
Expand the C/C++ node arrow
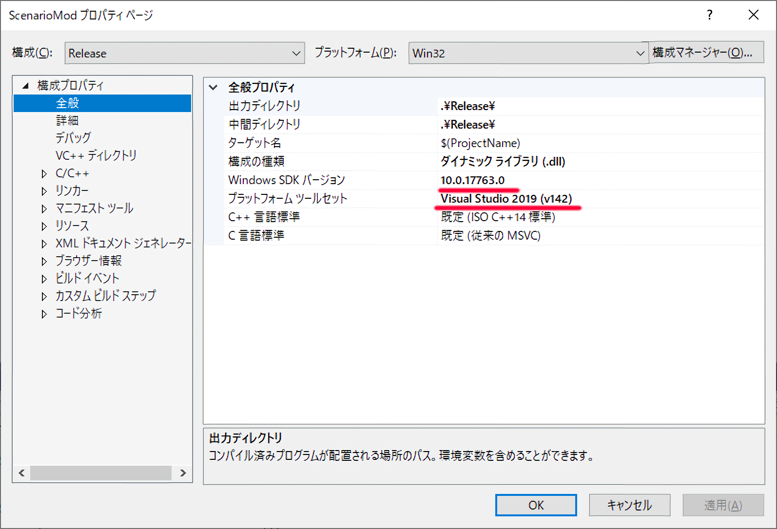click(44, 174)
